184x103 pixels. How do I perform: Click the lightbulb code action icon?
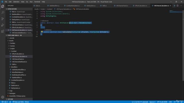pos(42,32)
